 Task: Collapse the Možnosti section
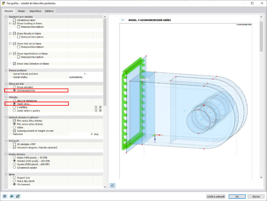click(6, 141)
